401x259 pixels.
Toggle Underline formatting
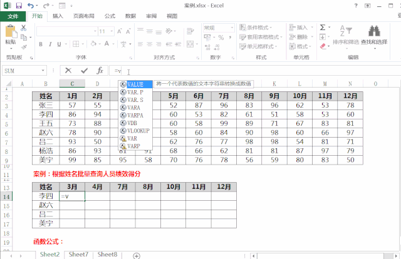(x=59, y=44)
